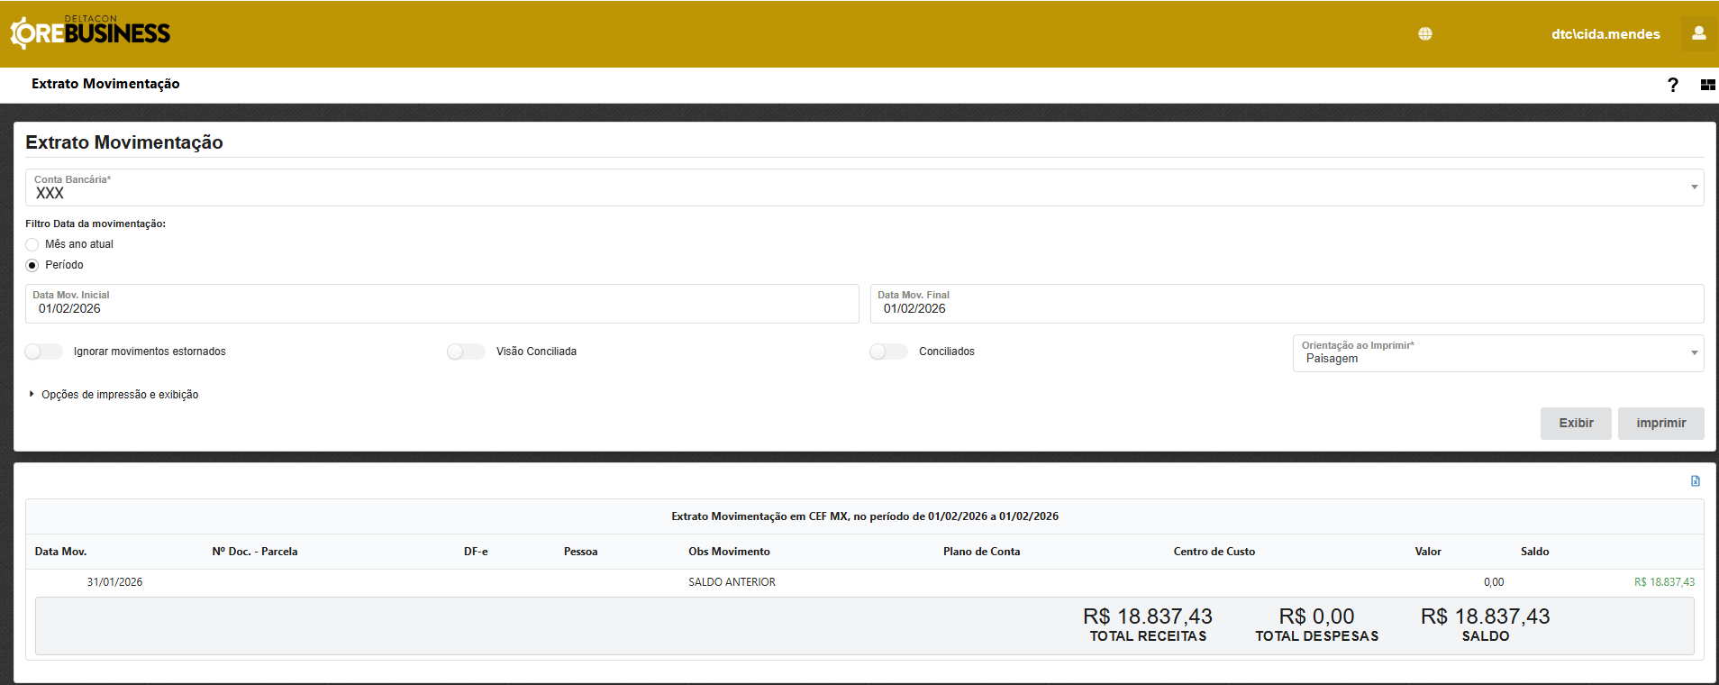Image resolution: width=1719 pixels, height=685 pixels.
Task: Open the user profile icon
Action: pyautogui.click(x=1698, y=33)
